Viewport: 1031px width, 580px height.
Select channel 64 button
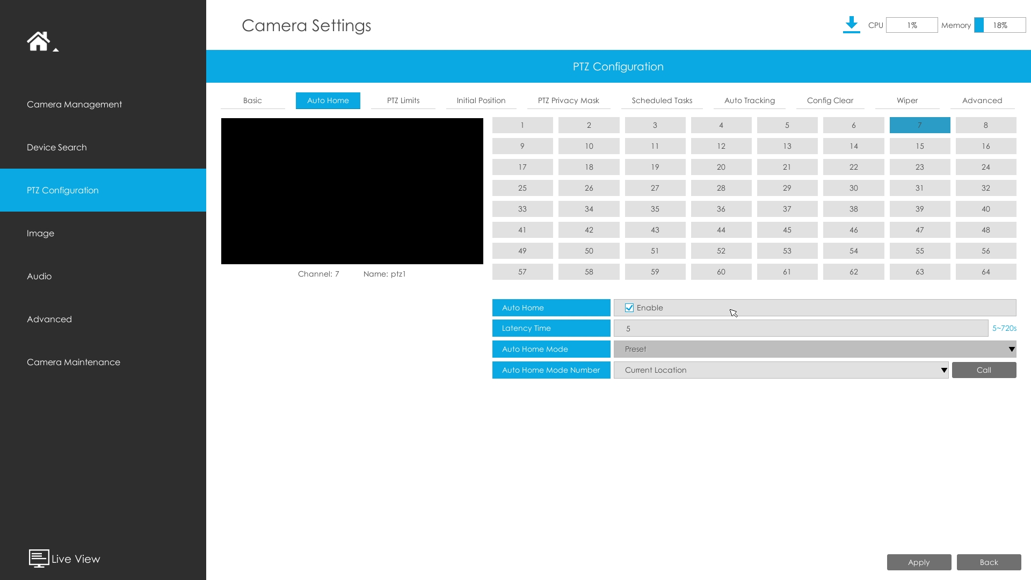[x=986, y=272]
